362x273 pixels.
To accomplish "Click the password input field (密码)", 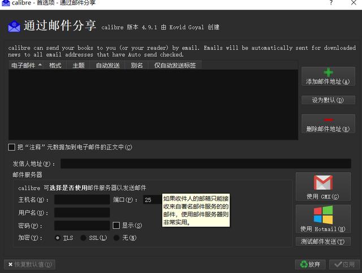I will pyautogui.click(x=82, y=225).
